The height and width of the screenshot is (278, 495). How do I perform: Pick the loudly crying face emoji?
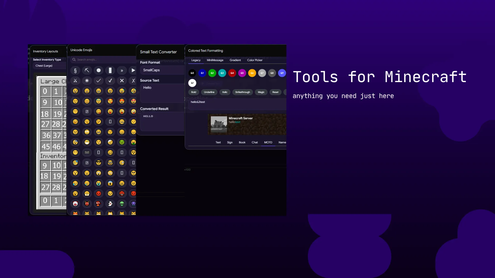98,183
